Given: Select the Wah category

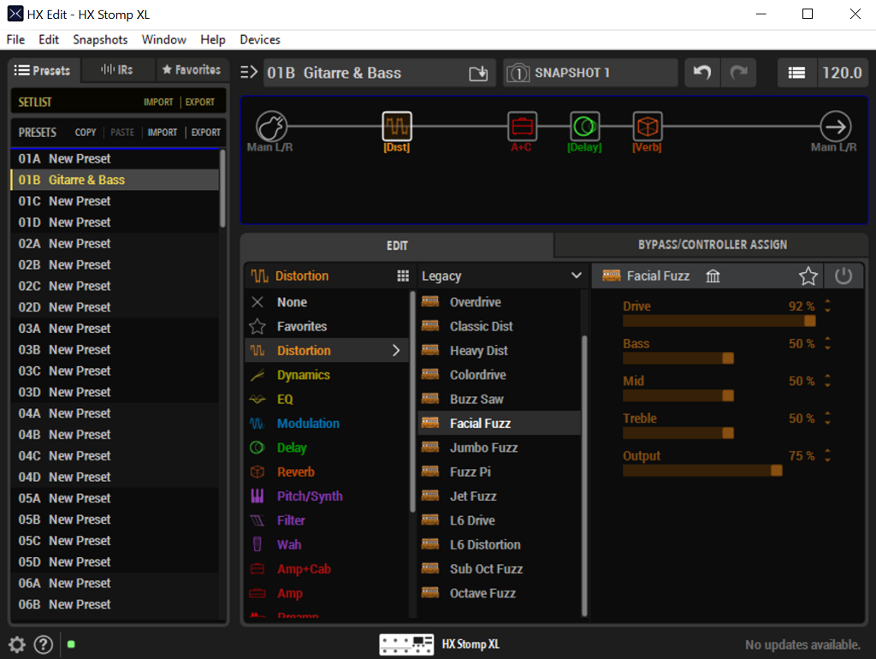Looking at the screenshot, I should (328, 544).
